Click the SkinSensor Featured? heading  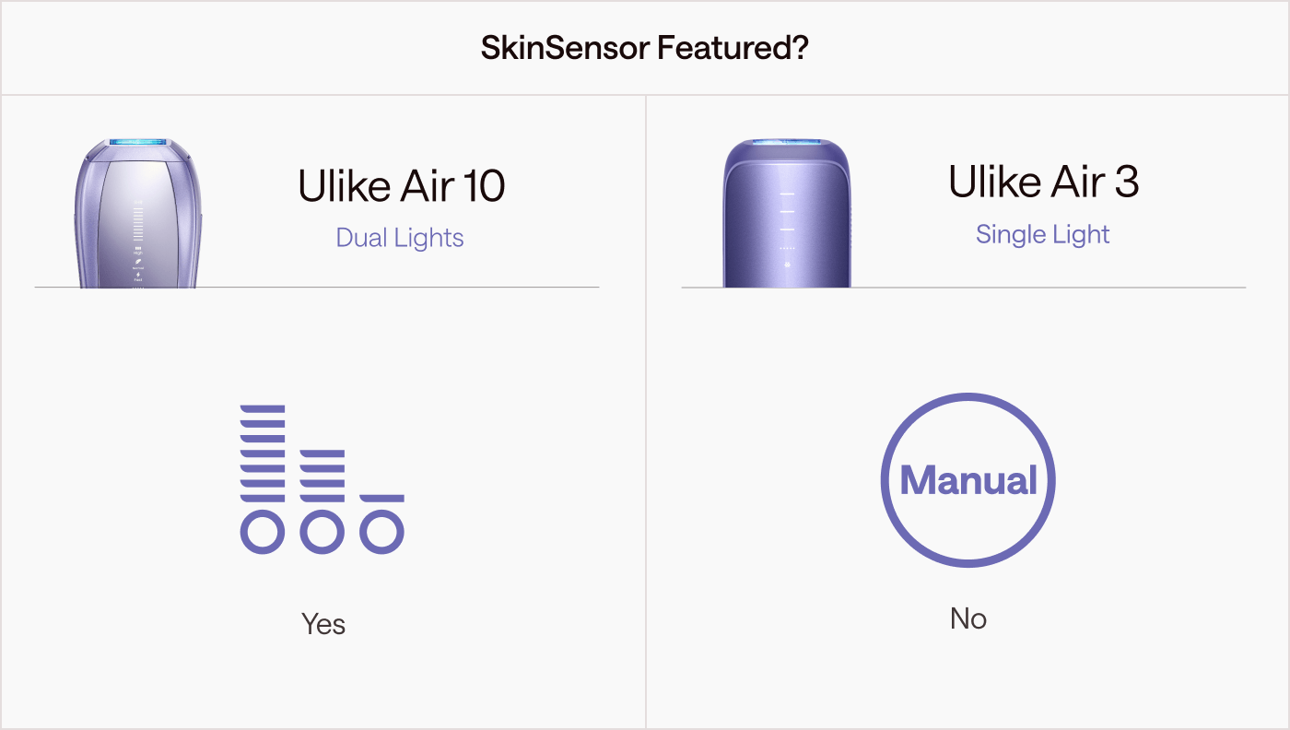644,48
